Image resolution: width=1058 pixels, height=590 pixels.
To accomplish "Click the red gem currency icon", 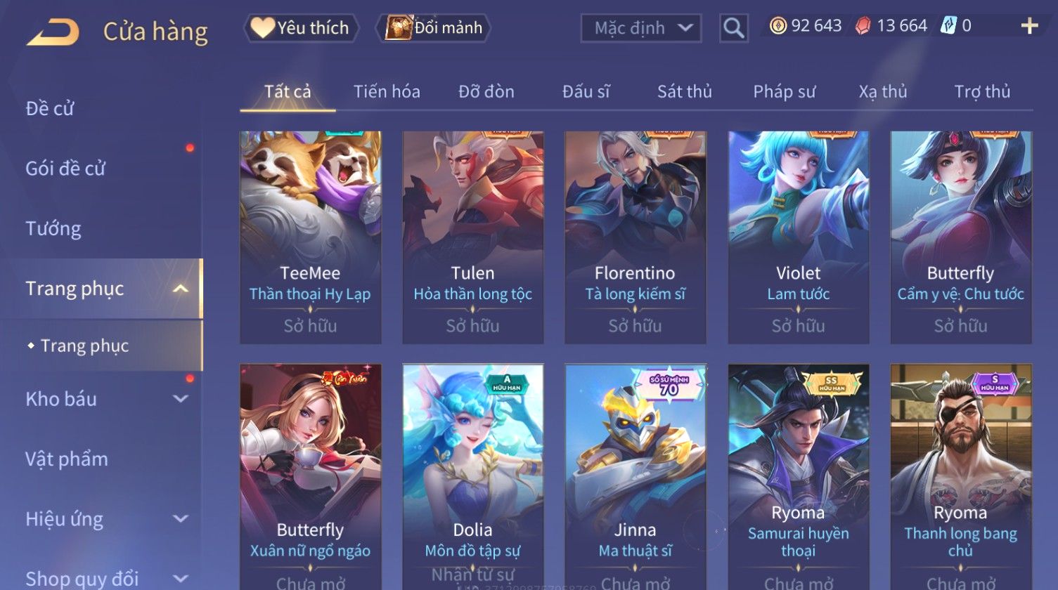I will point(863,26).
